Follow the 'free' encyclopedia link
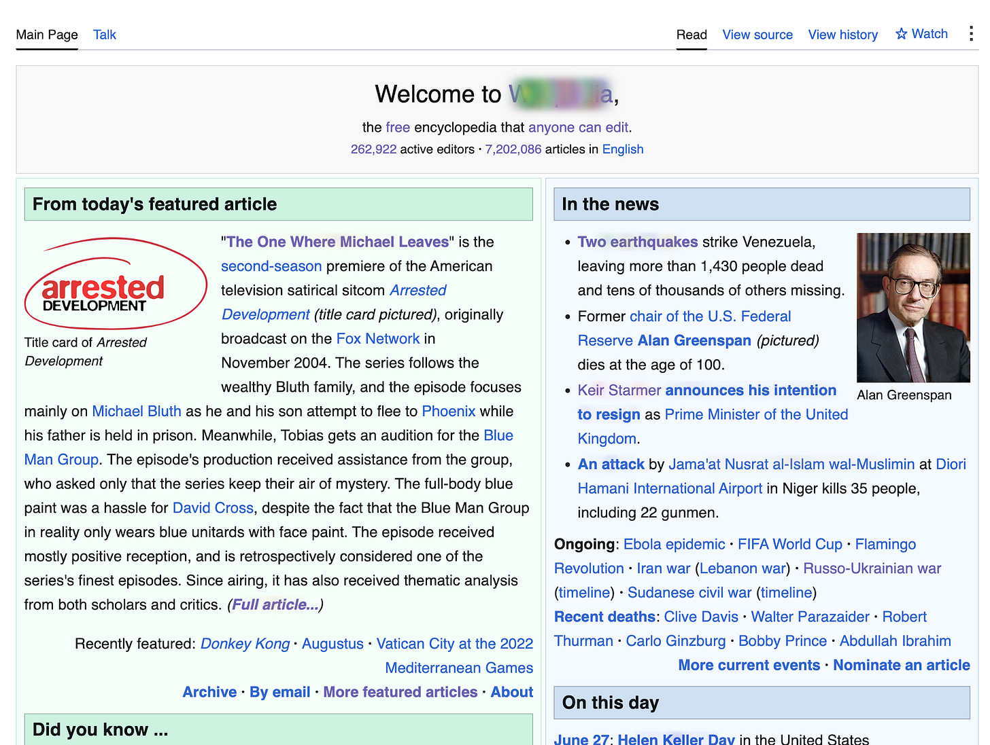Screen dimensions: 990x745 398,128
